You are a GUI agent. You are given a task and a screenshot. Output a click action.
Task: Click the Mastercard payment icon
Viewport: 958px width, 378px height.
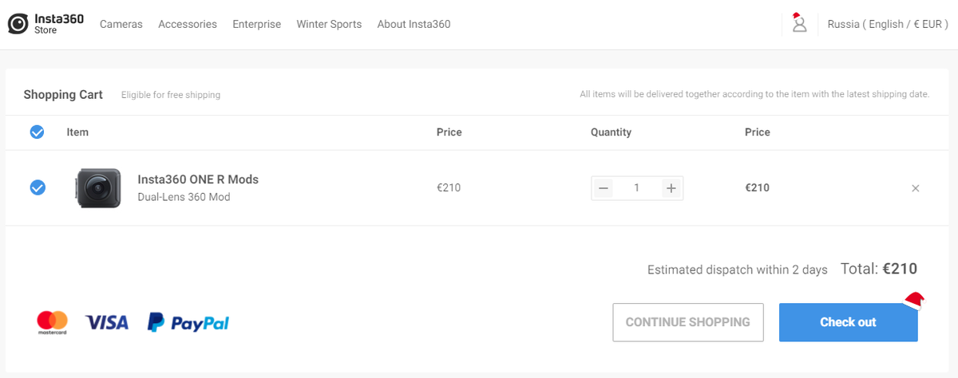(x=52, y=322)
